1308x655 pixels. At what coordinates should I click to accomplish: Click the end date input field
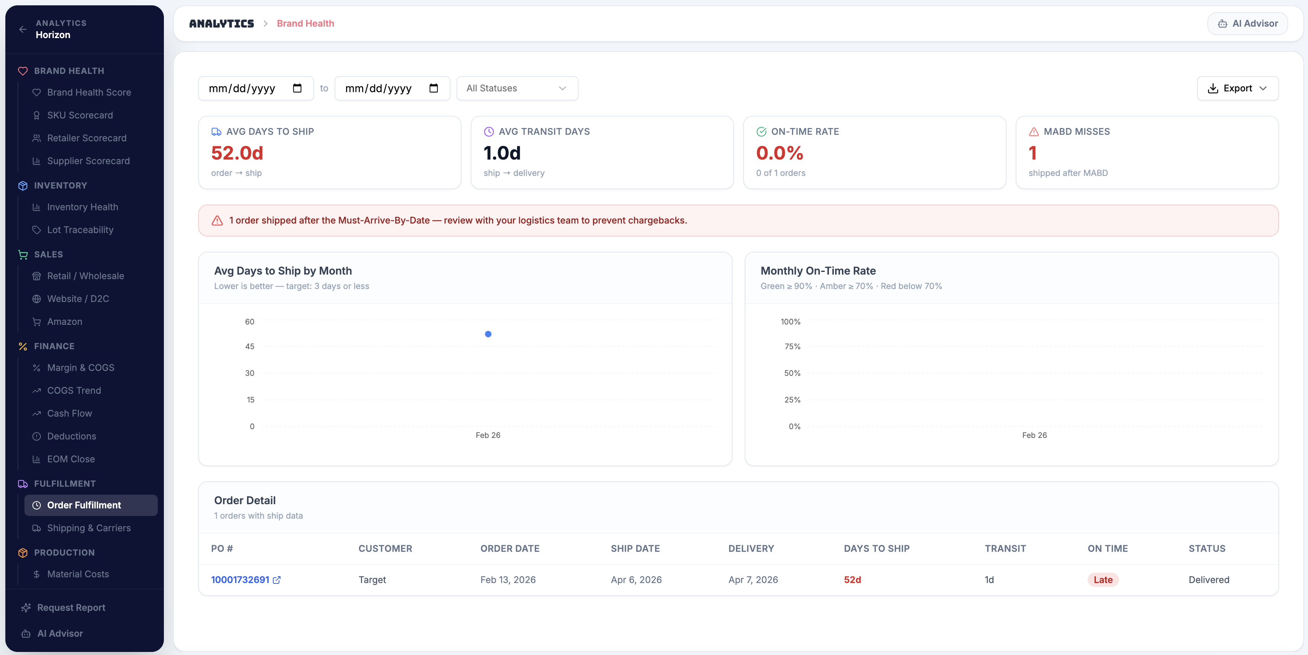(x=393, y=88)
